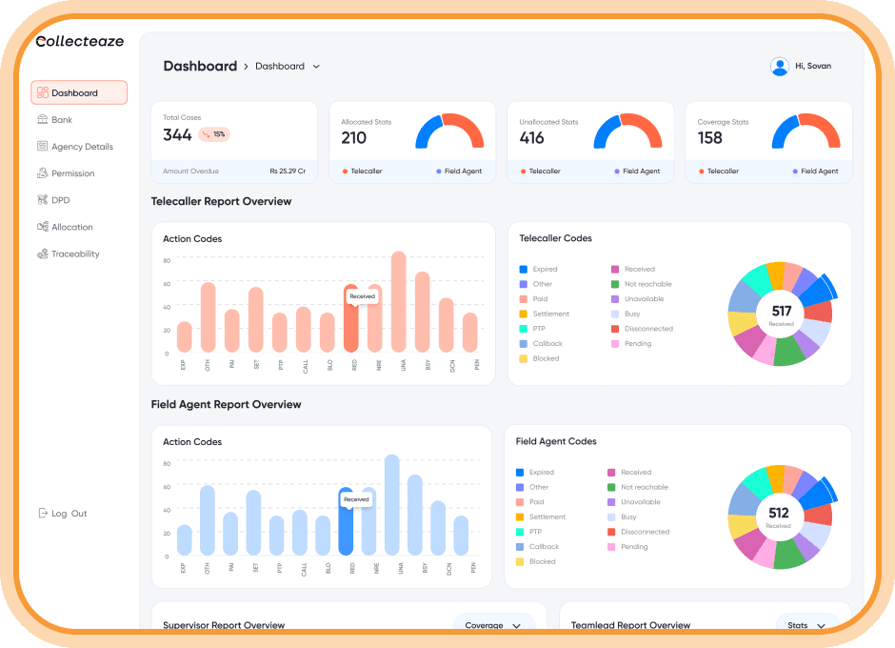The image size is (895, 648).
Task: Click the Hi, Sovan user label
Action: coord(813,67)
